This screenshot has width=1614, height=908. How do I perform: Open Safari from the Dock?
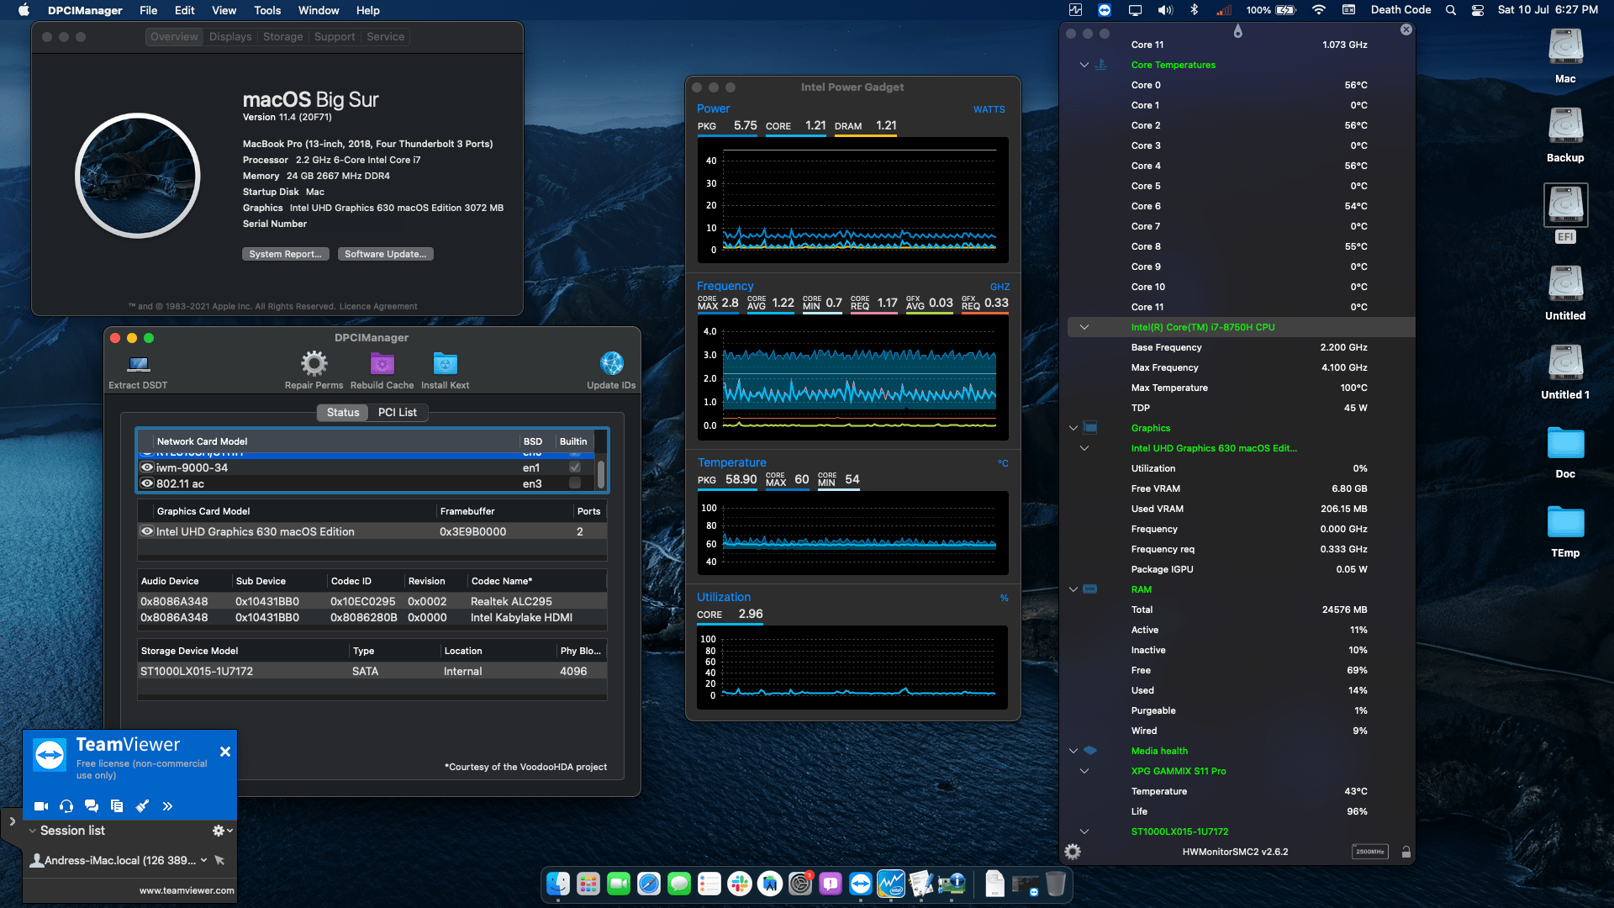point(649,884)
